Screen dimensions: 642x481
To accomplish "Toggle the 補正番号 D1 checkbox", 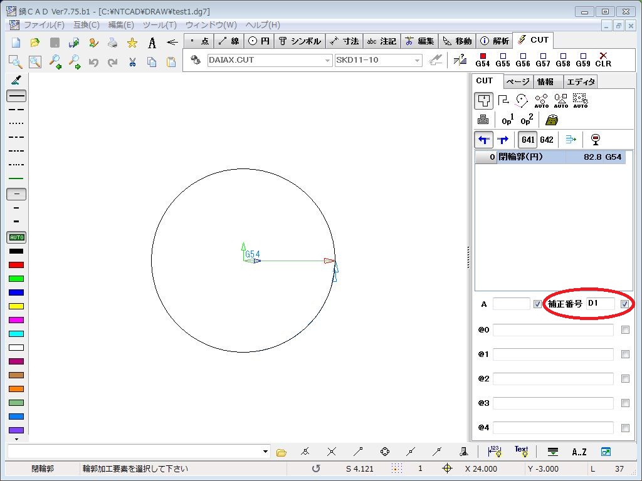I will pyautogui.click(x=625, y=304).
